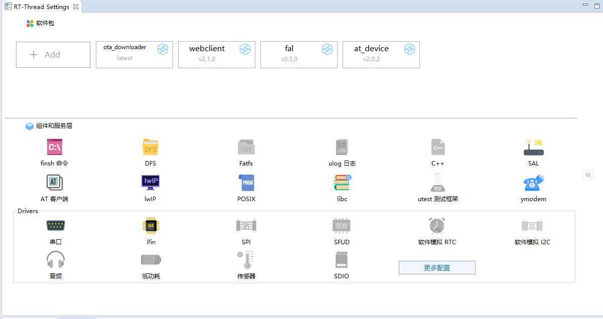
Task: Click the ymodem telephone icon
Action: [534, 183]
